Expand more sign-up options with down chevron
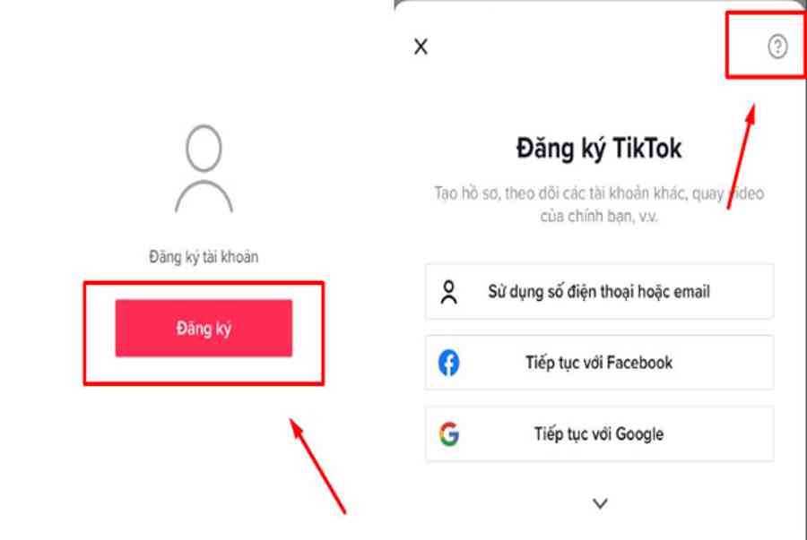807x540 pixels. tap(600, 503)
